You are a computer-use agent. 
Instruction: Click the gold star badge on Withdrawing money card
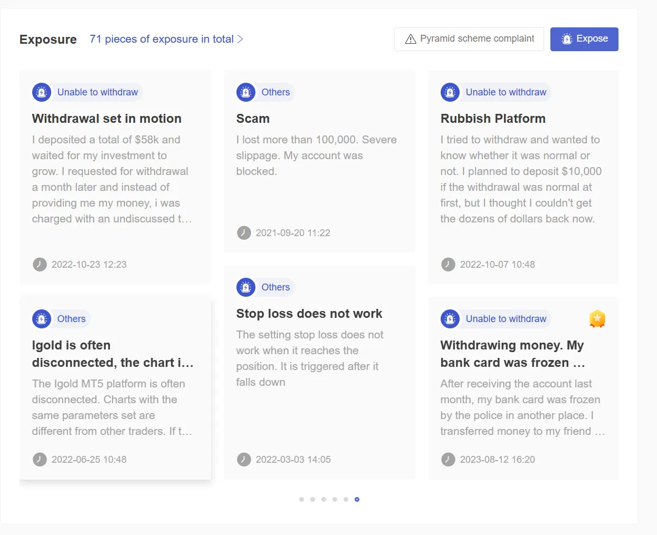coord(597,319)
